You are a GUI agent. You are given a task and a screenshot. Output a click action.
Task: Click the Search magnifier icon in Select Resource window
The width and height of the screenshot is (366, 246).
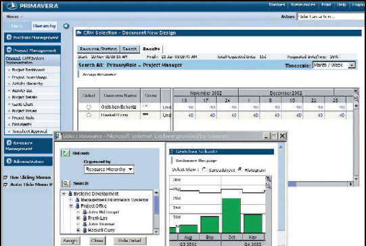pos(66,183)
